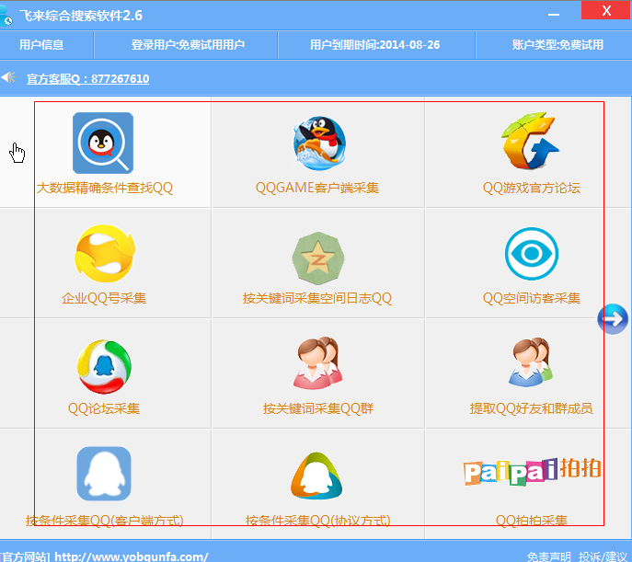Click the 按关键词采集QQ群 label
This screenshot has height=562, width=632.
tap(318, 408)
